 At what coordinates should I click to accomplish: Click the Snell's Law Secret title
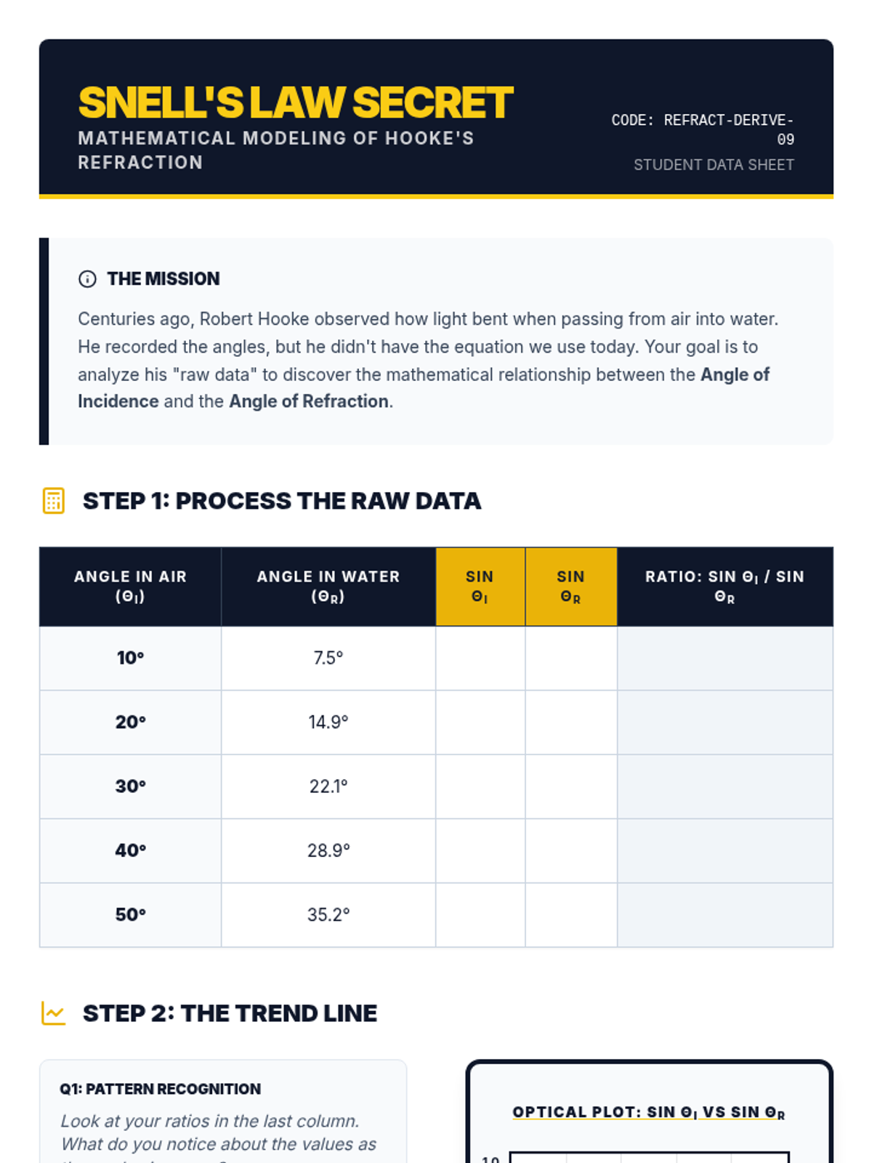coord(296,102)
